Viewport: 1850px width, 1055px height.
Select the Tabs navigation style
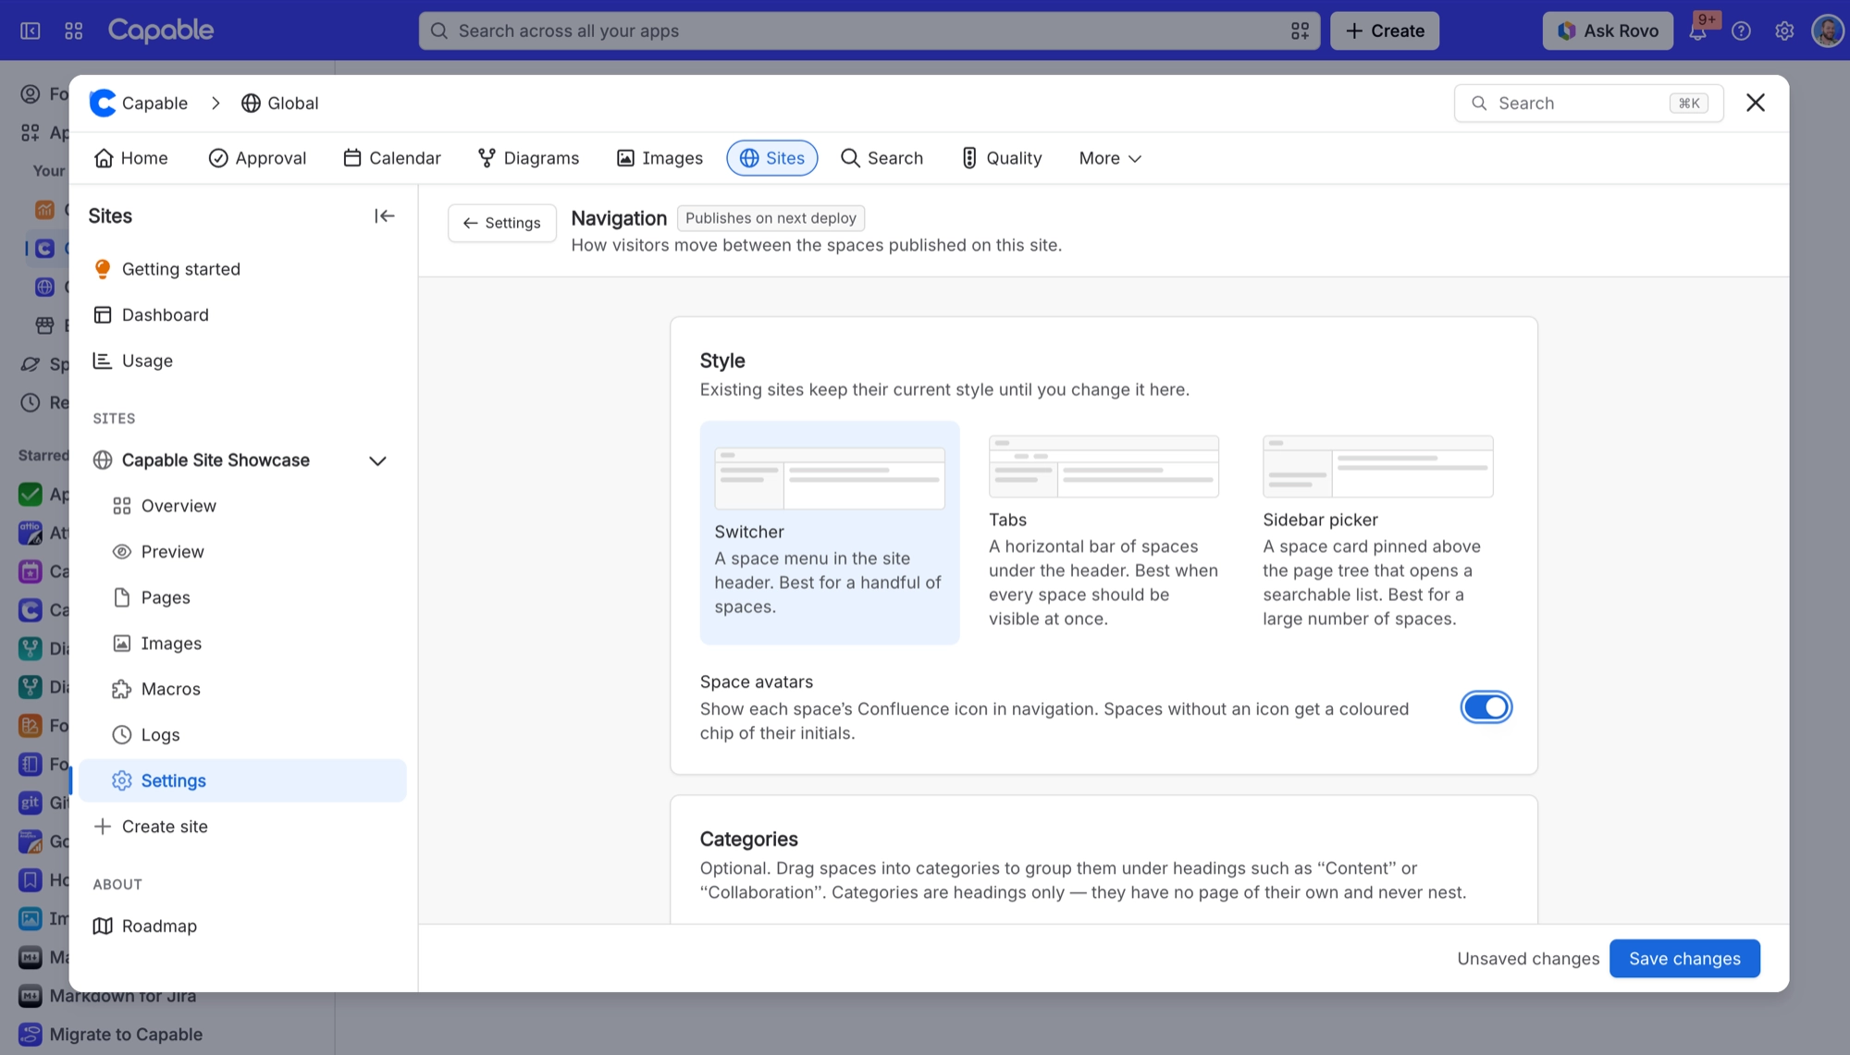coord(1104,533)
